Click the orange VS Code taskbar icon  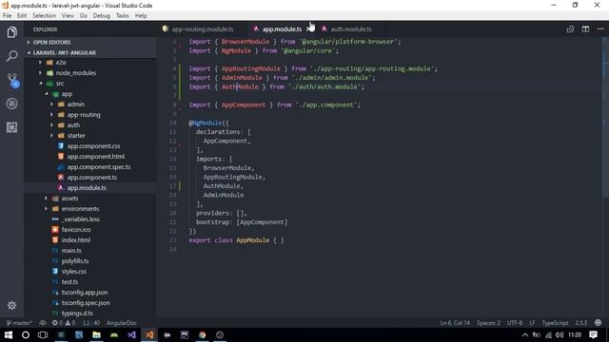coord(149,334)
